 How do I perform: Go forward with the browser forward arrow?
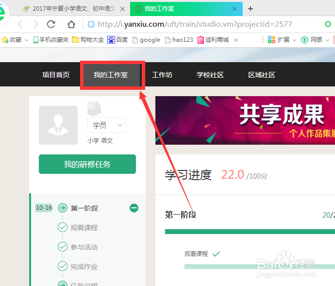pos(36,24)
